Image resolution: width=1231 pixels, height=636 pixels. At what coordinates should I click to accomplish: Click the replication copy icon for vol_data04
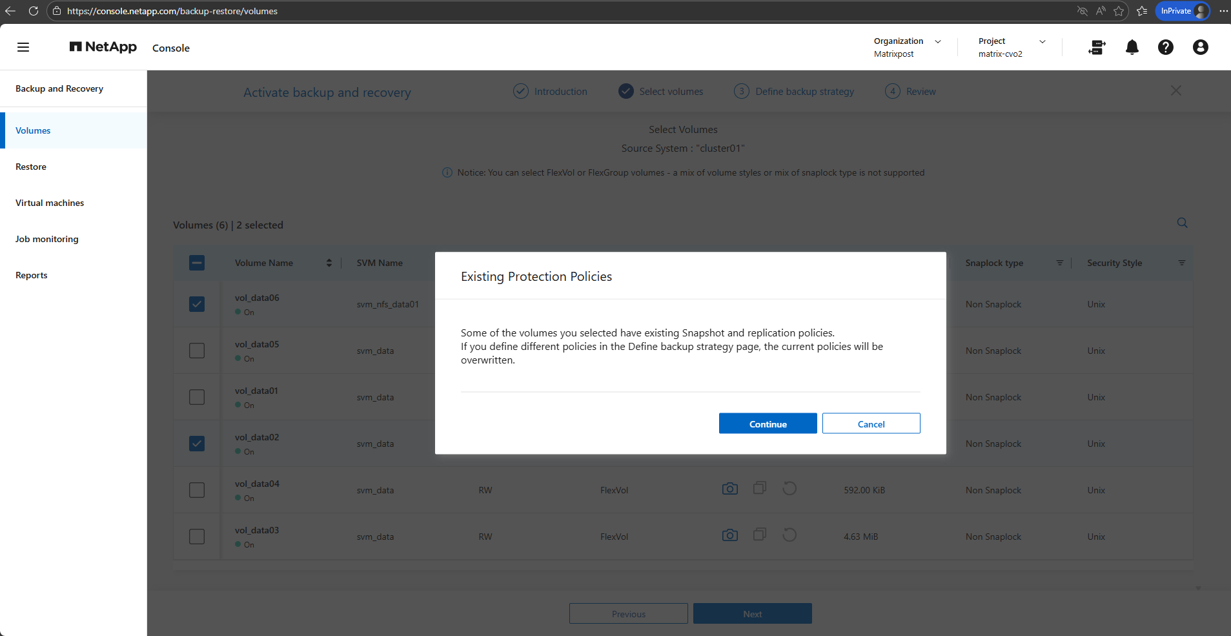[x=760, y=488]
